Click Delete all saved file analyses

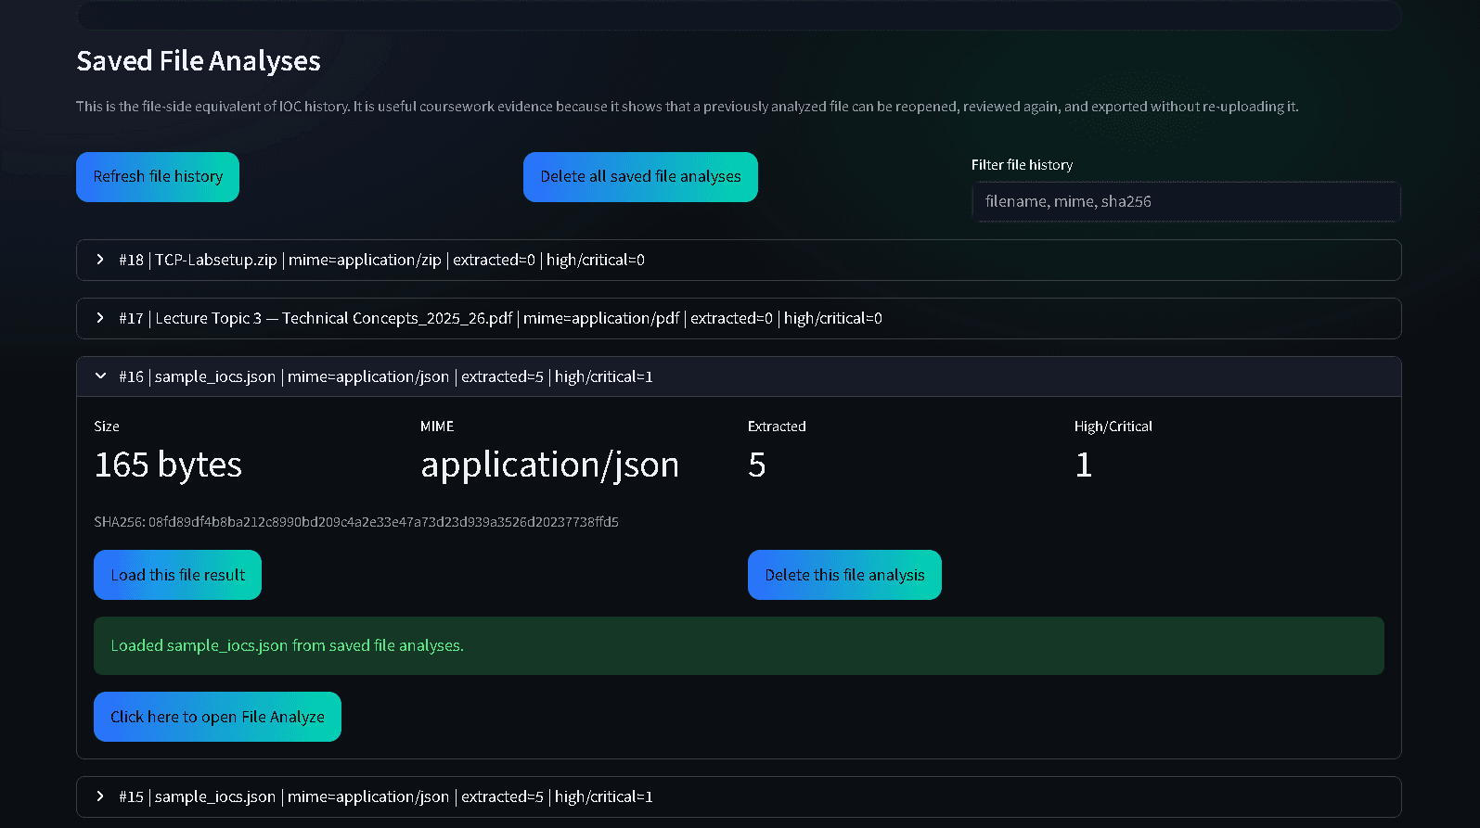640,177
